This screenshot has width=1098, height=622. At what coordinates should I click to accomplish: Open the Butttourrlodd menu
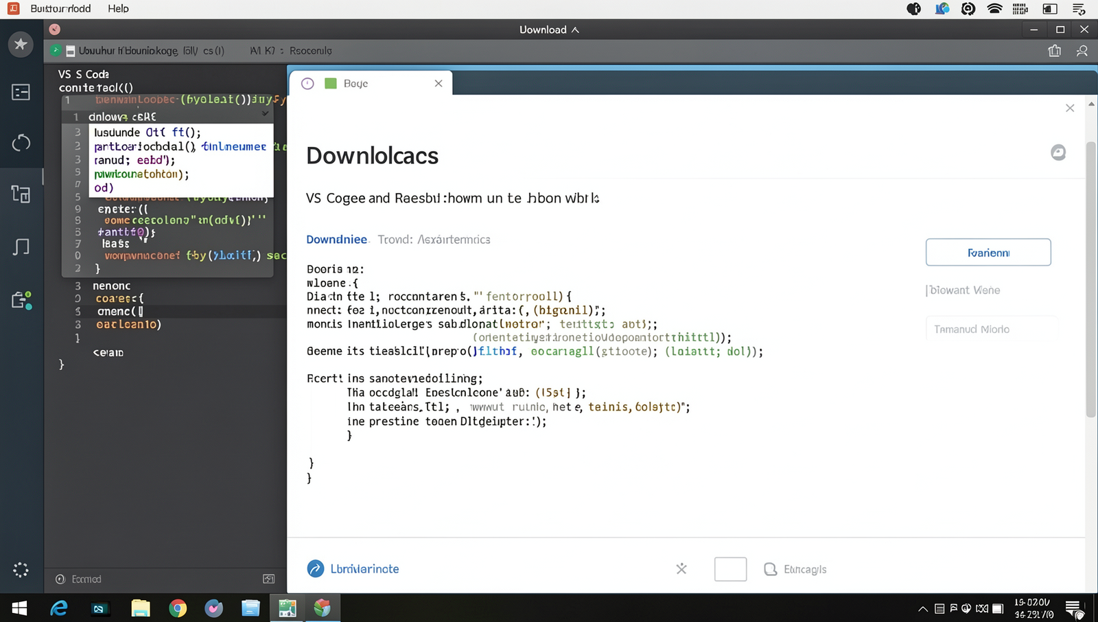60,8
